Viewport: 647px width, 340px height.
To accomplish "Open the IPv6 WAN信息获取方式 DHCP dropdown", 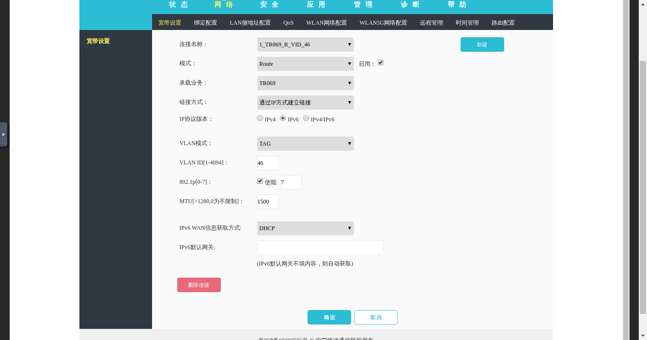I will 306,228.
